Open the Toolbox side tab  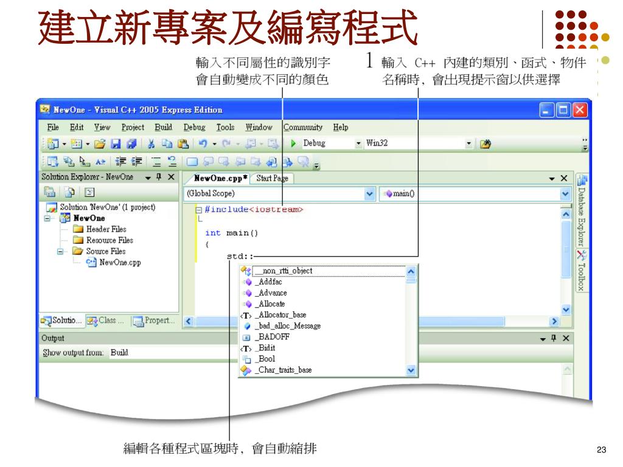[582, 272]
